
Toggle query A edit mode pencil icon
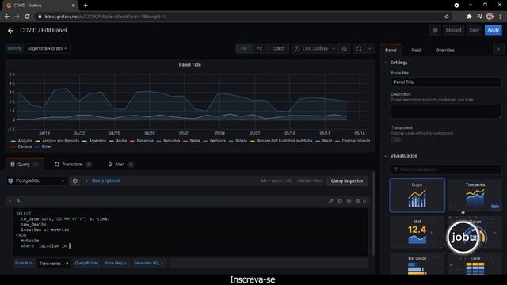[x=331, y=201]
